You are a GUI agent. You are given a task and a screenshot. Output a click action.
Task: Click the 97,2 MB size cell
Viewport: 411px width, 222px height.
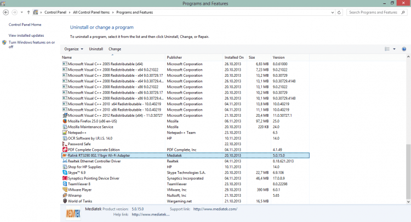point(262,121)
